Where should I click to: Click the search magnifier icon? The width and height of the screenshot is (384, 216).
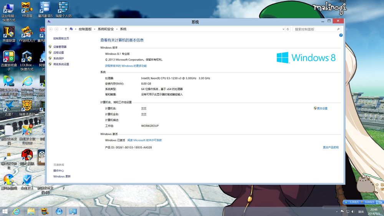[338, 29]
